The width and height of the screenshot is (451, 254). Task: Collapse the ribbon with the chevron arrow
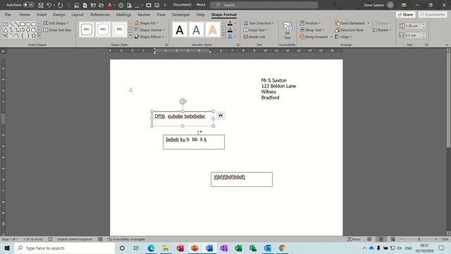point(447,45)
